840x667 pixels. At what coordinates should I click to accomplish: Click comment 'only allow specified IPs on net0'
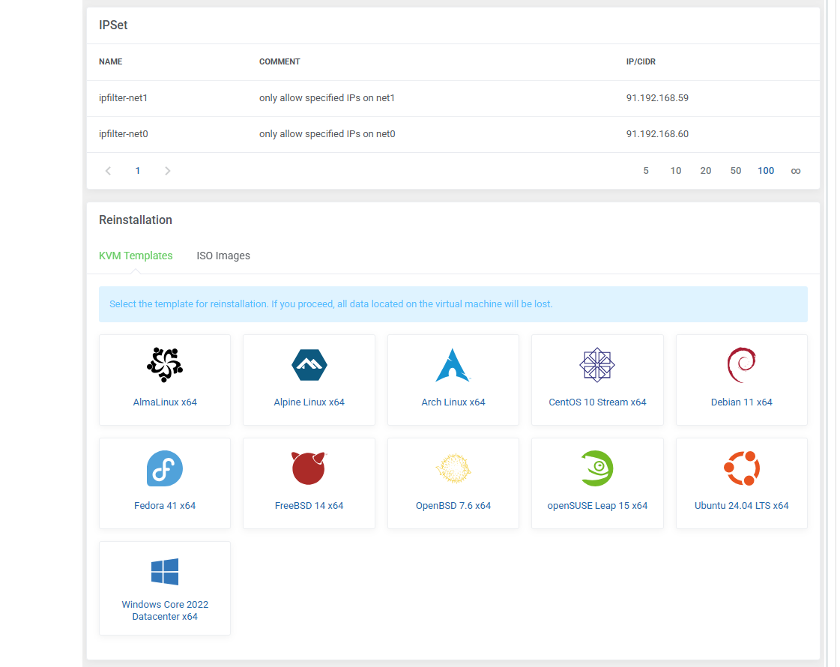point(327,134)
